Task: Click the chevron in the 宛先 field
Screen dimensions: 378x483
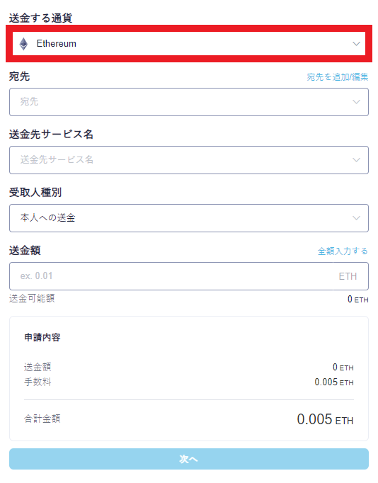Action: click(356, 102)
